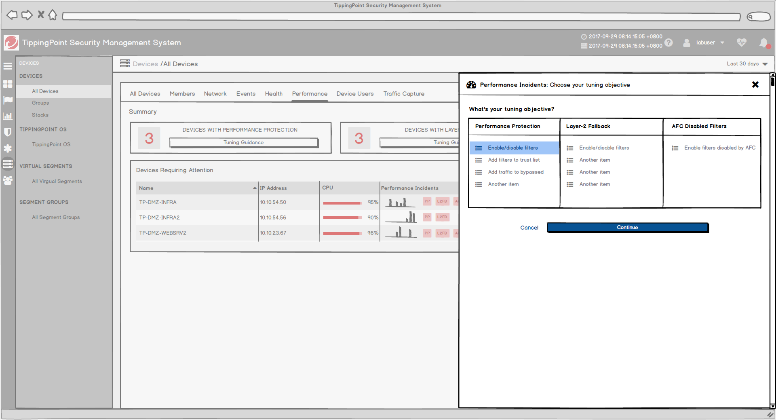Open TippingPoint OS sidebar item
776x420 pixels.
coord(51,144)
